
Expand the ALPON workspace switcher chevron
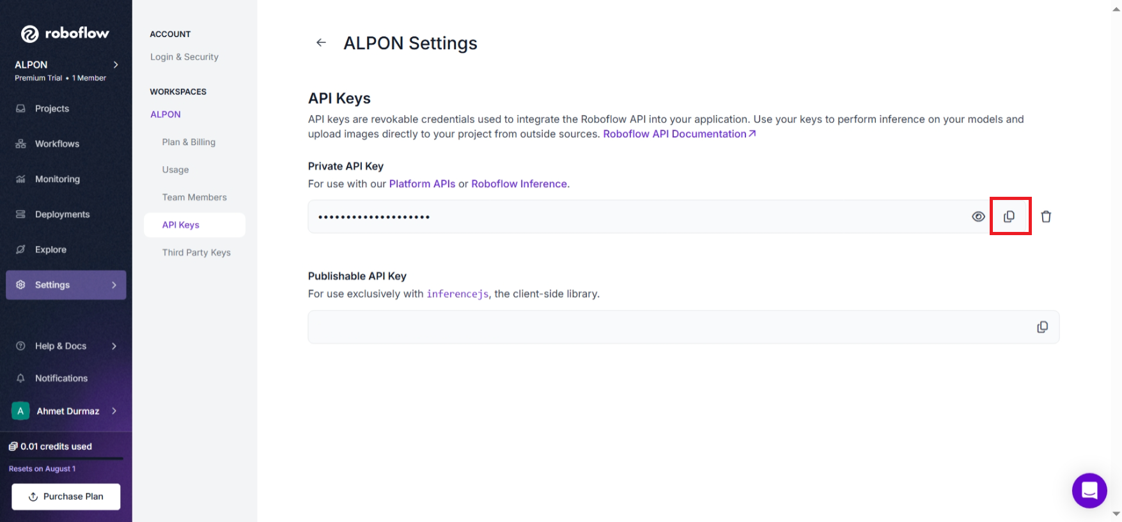[116, 65]
